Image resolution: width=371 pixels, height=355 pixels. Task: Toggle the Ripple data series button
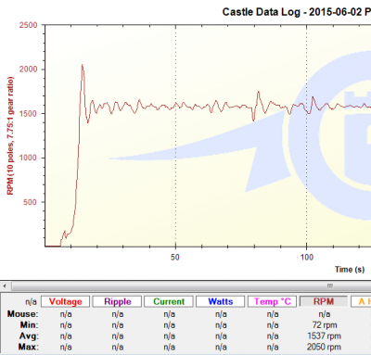(x=117, y=301)
